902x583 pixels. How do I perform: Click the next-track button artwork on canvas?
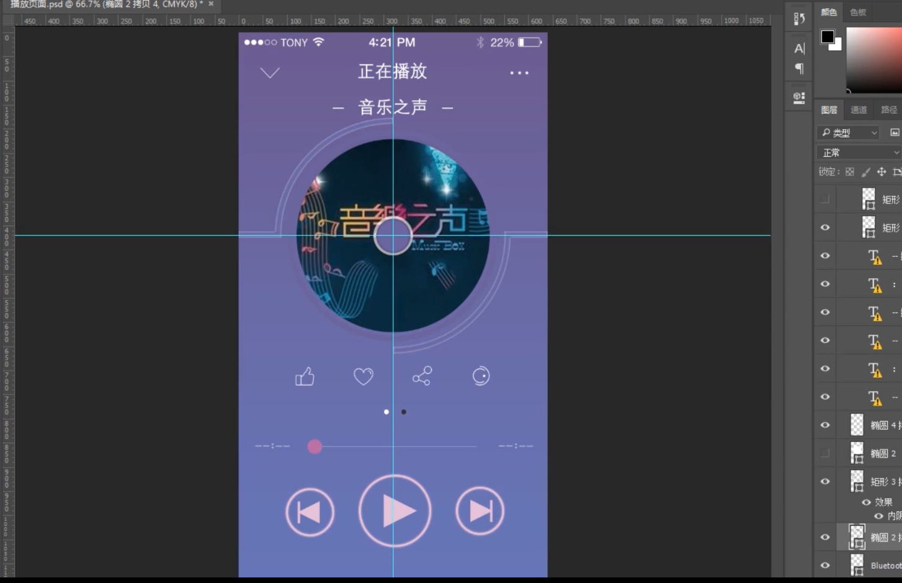pyautogui.click(x=480, y=511)
